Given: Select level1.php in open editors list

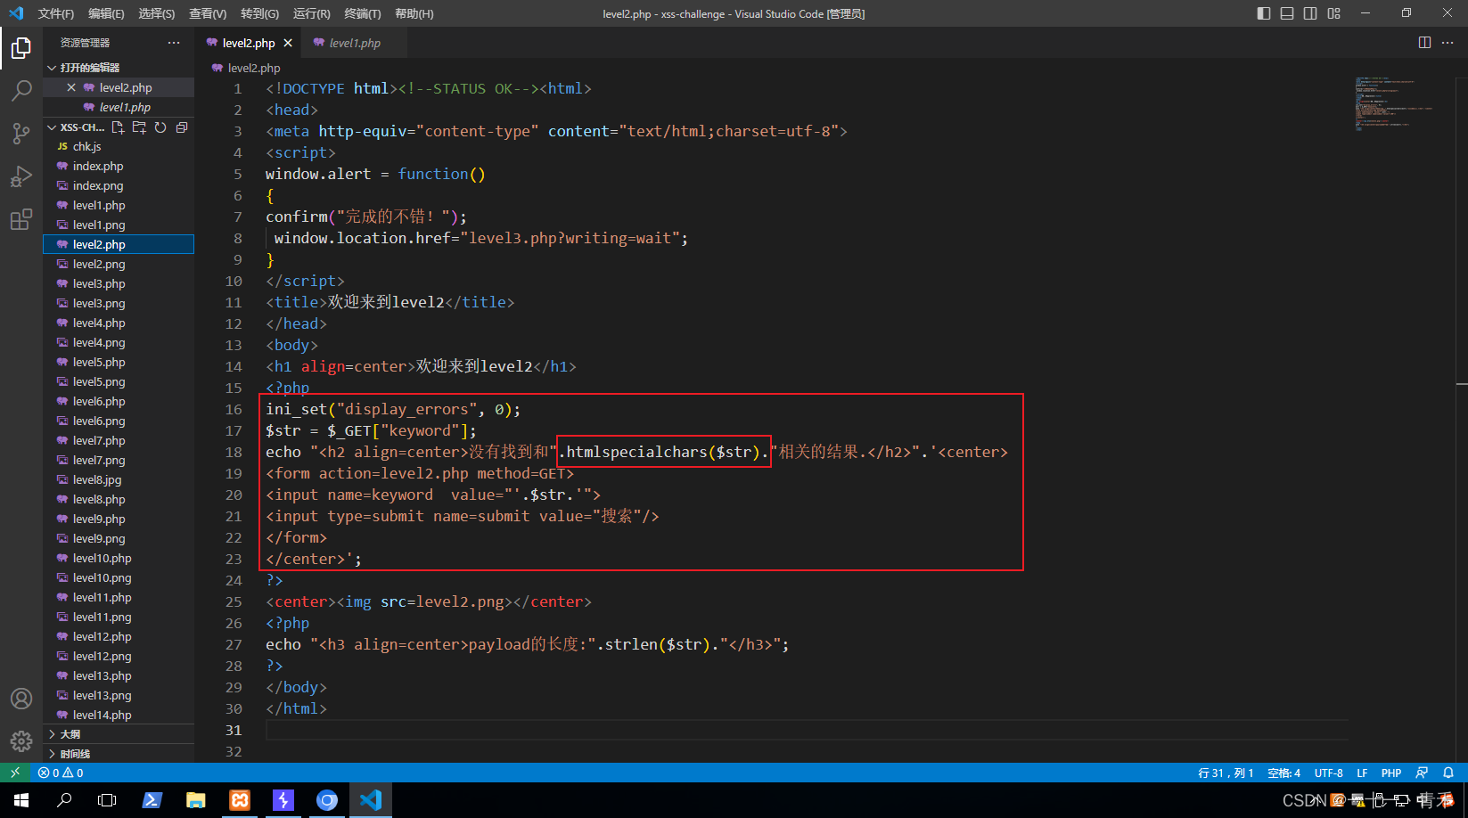Looking at the screenshot, I should [119, 107].
